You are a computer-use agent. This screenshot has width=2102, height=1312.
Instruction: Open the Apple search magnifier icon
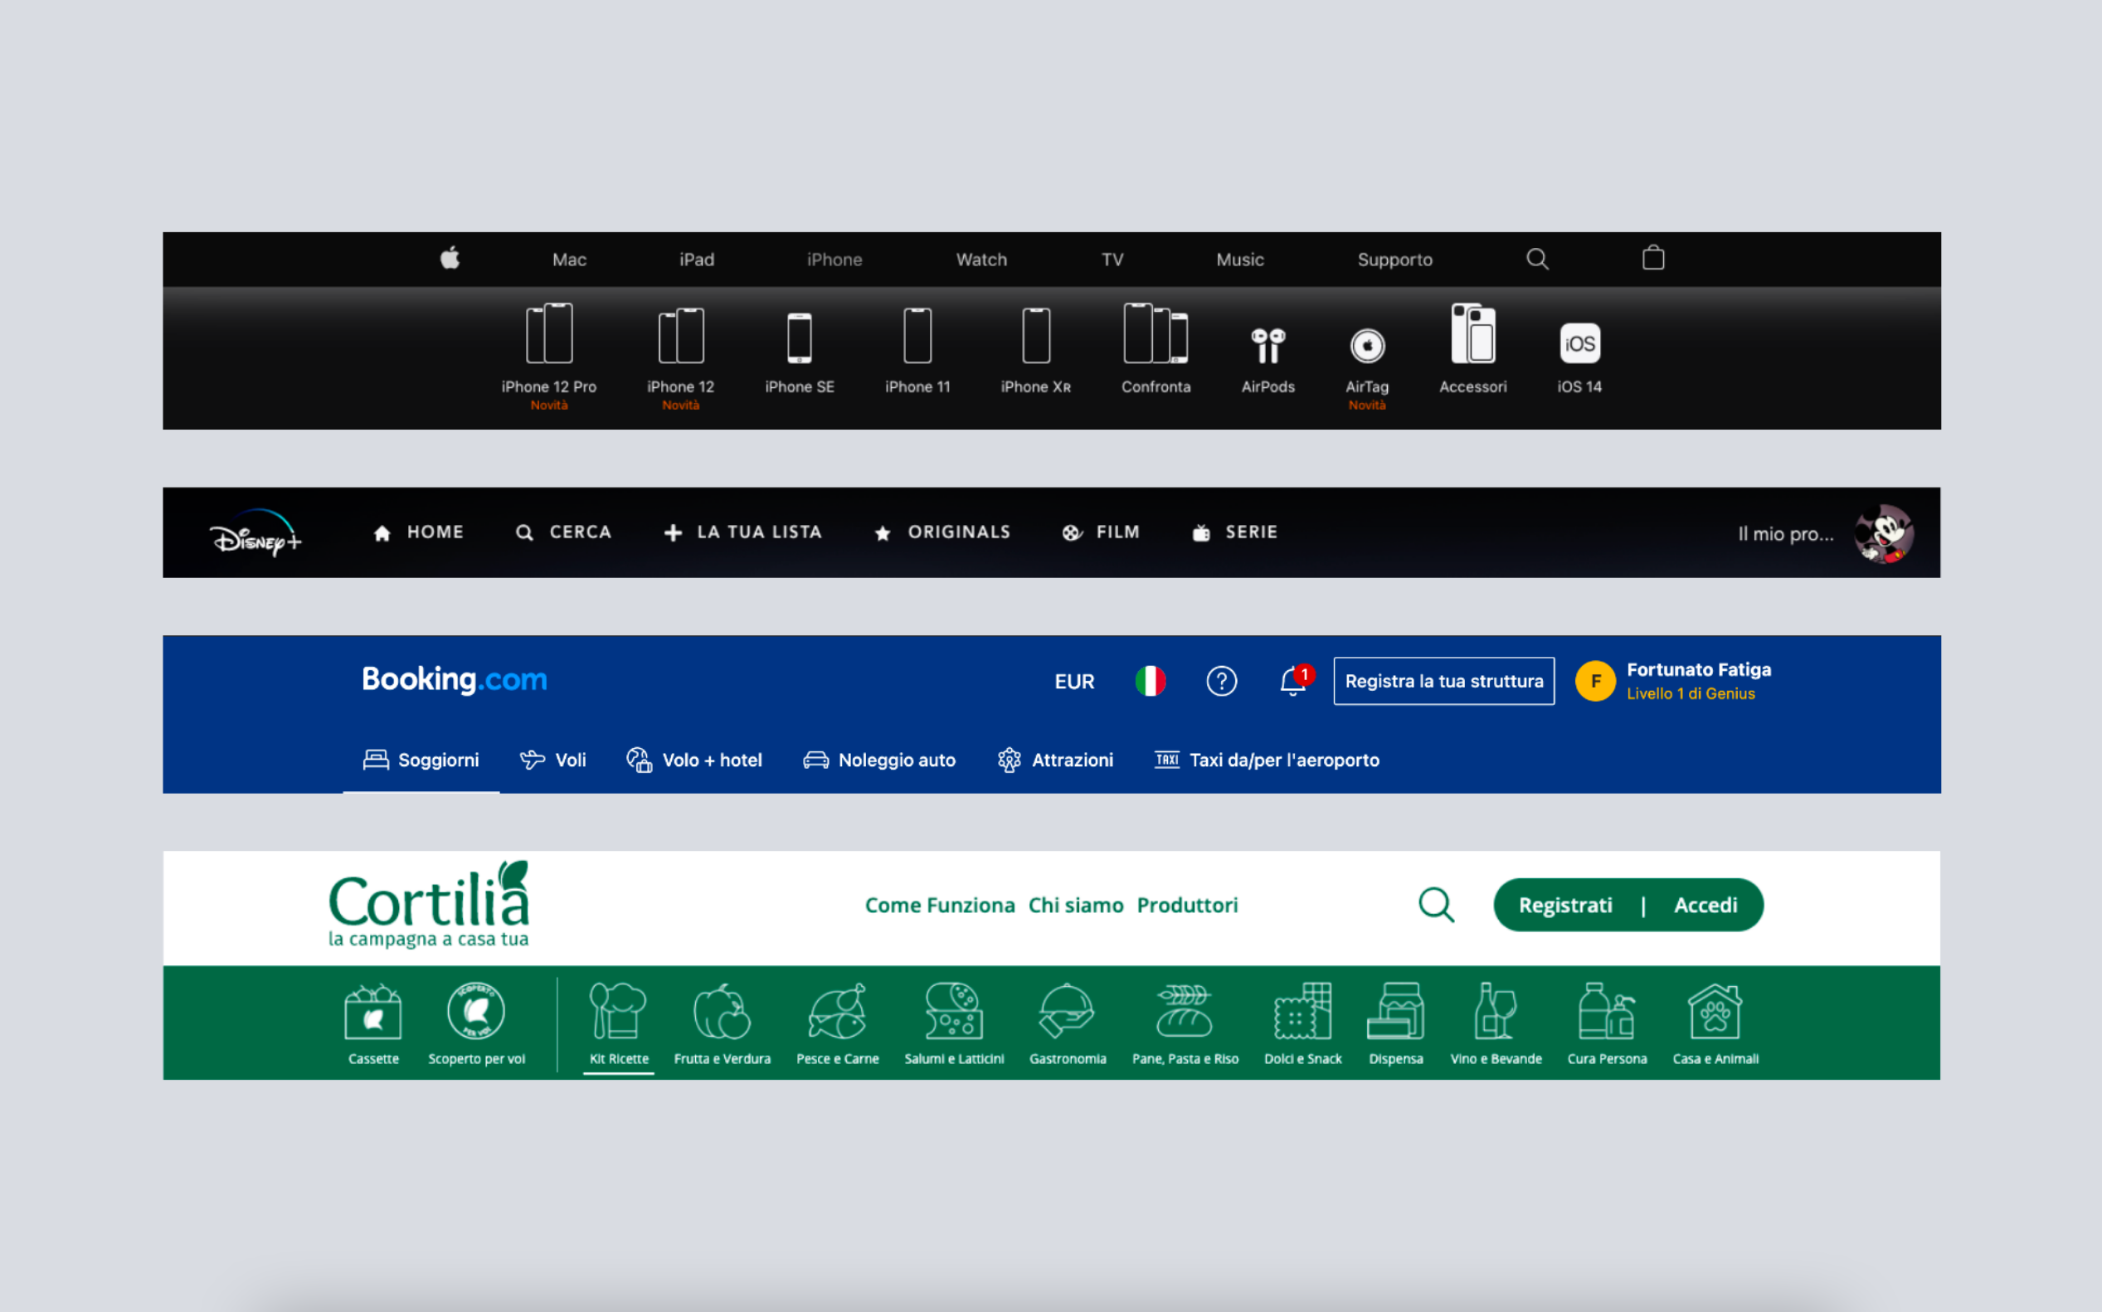pyautogui.click(x=1537, y=259)
